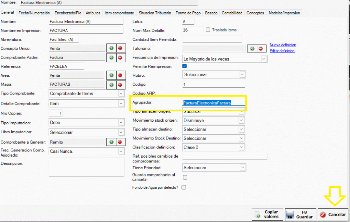Click green add icon next to Talonario

tap(252, 49)
